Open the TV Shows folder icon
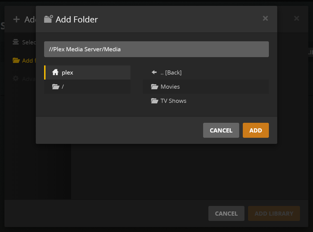 click(x=155, y=101)
